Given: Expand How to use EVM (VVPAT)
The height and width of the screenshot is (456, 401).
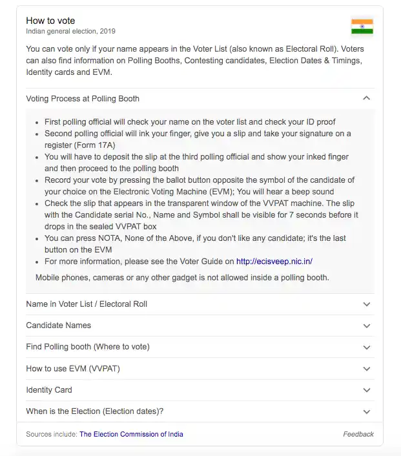Looking at the screenshot, I should tap(200, 368).
